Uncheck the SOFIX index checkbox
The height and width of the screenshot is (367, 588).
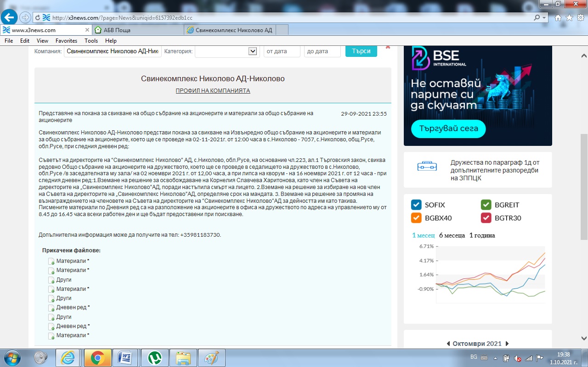(416, 205)
